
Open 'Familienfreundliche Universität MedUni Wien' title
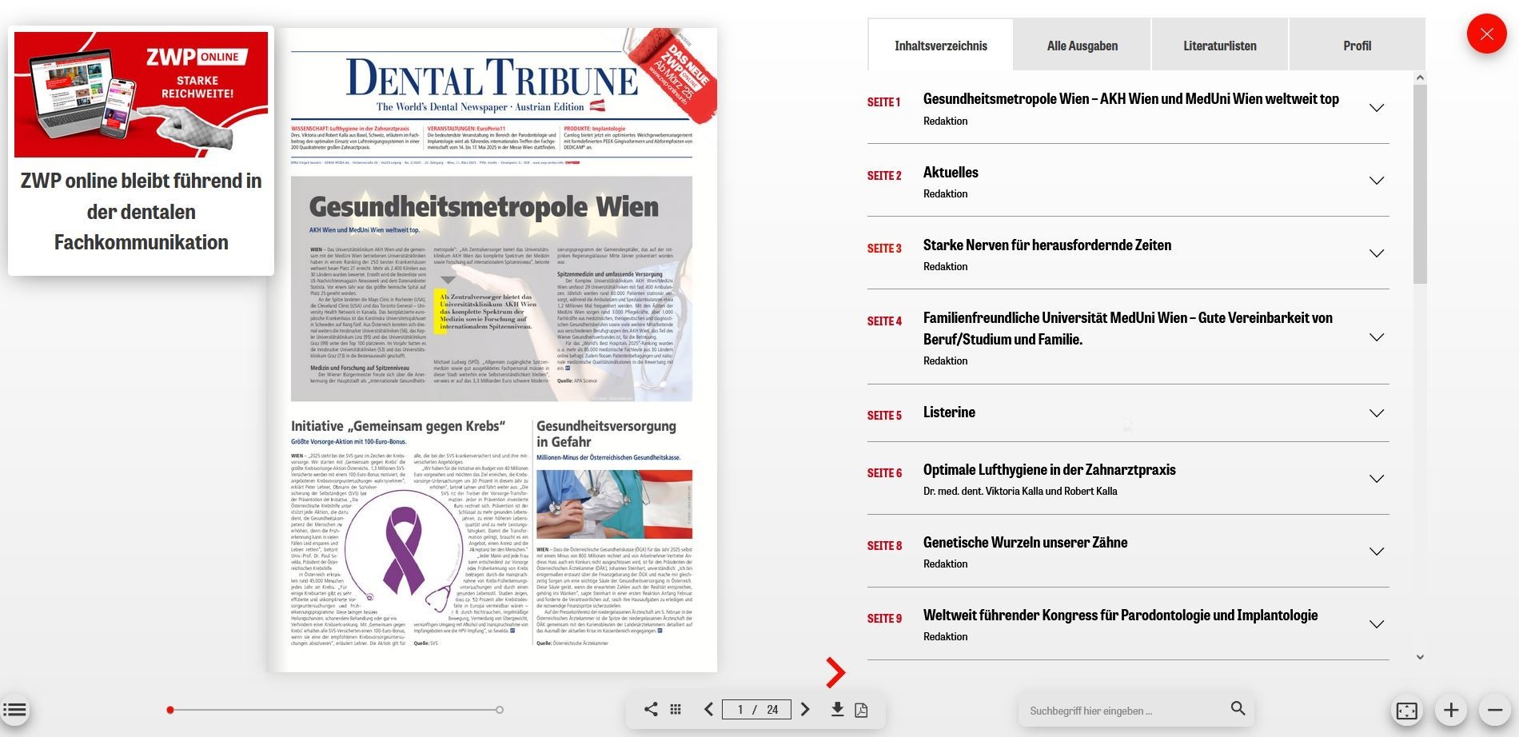pos(1128,329)
